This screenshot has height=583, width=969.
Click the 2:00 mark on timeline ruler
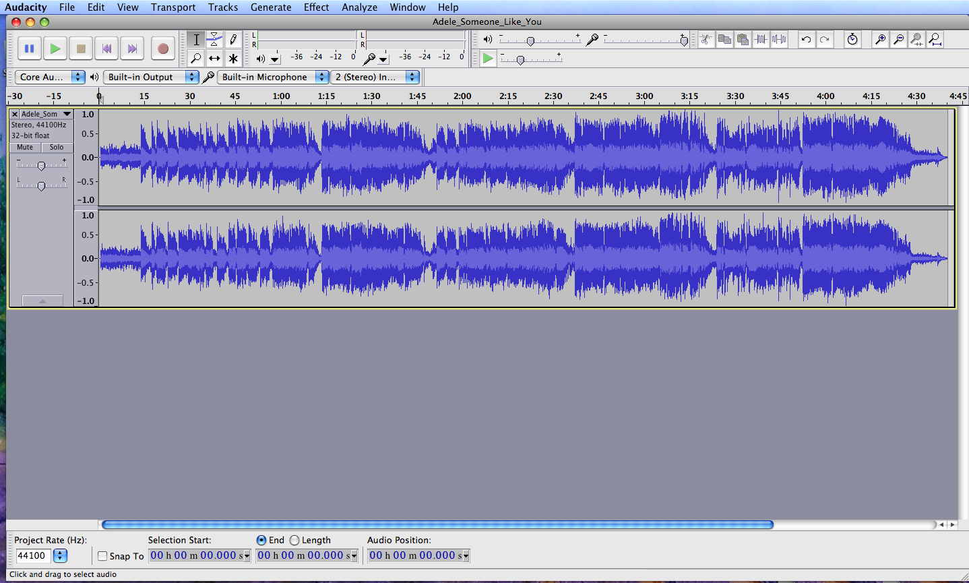point(462,96)
